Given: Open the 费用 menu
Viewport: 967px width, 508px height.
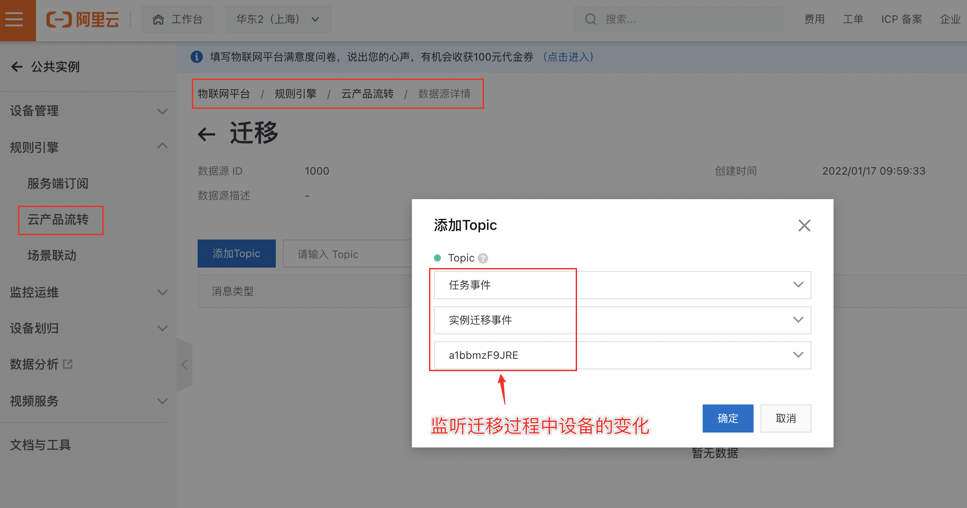Looking at the screenshot, I should click(x=815, y=19).
